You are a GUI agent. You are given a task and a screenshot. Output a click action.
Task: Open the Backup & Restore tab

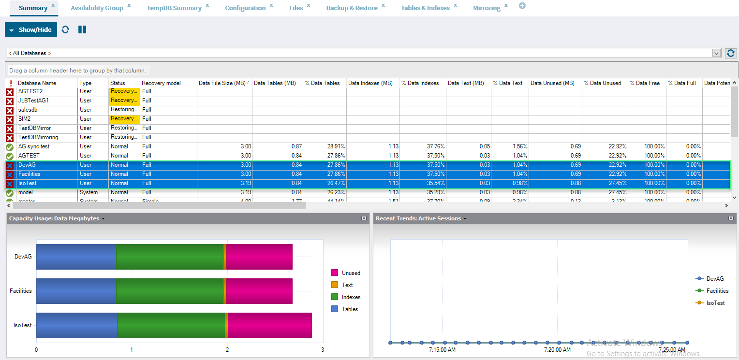pos(352,8)
